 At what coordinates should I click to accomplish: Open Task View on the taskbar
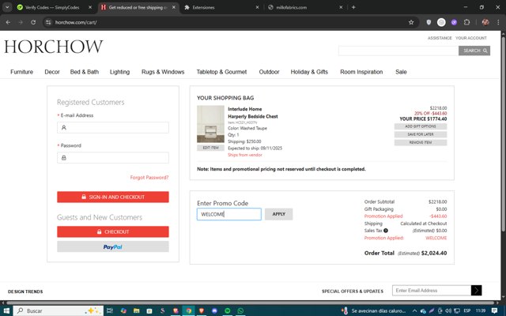pyautogui.click(x=110, y=310)
